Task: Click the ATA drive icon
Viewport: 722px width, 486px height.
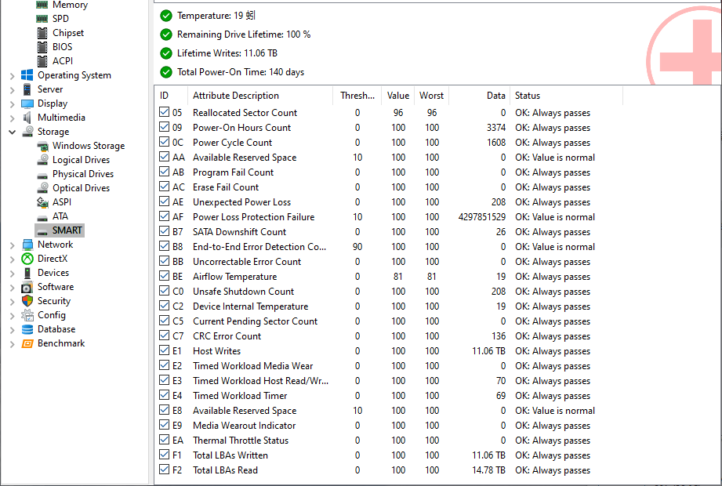Action: (42, 217)
